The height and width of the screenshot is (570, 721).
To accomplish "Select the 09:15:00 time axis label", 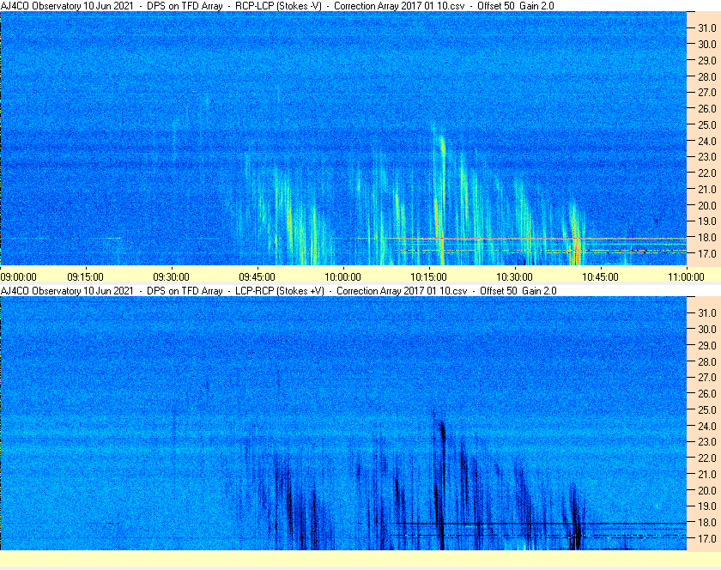I will [86, 277].
